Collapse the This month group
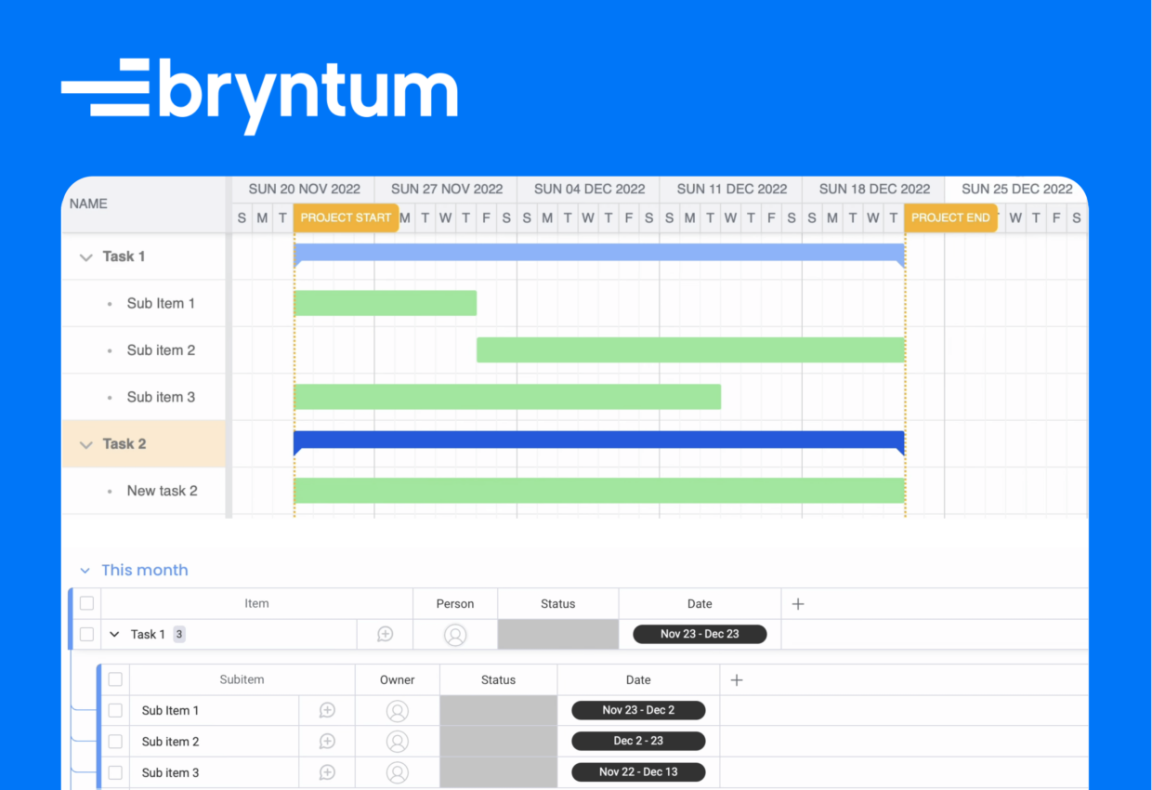Screen dimensions: 1152x790 coord(85,571)
